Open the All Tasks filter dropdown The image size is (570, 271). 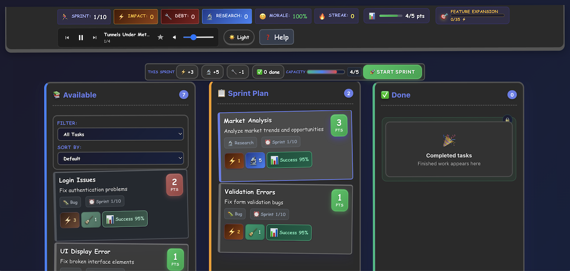[121, 134]
